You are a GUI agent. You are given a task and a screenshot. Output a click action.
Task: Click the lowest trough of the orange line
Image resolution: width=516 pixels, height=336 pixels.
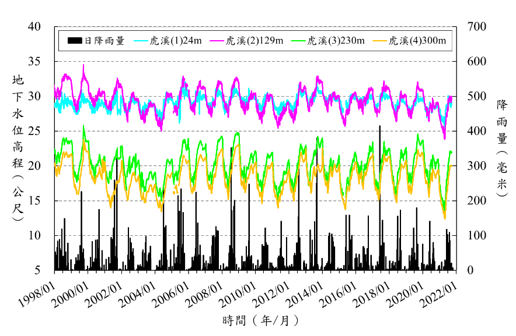[x=445, y=218]
